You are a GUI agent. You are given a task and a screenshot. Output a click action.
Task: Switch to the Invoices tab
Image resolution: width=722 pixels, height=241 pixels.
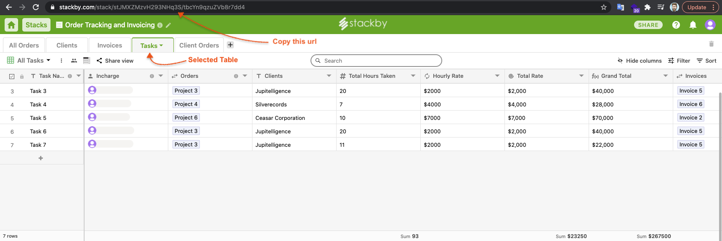[109, 45]
